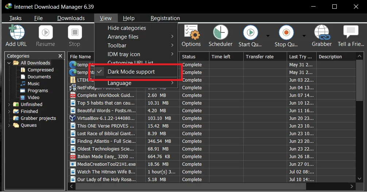
Task: Select the 'Finding Atlantis - Full Scie...' row
Action: 212,141
